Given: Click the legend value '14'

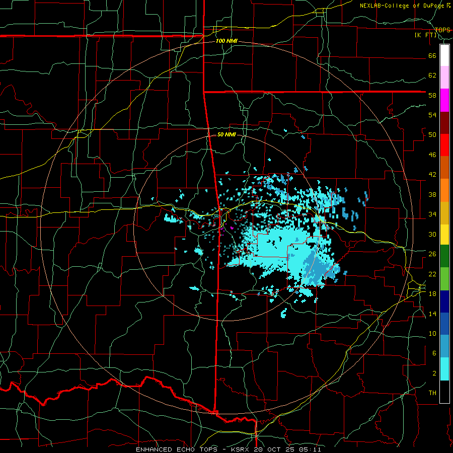Looking at the screenshot, I should 432,314.
